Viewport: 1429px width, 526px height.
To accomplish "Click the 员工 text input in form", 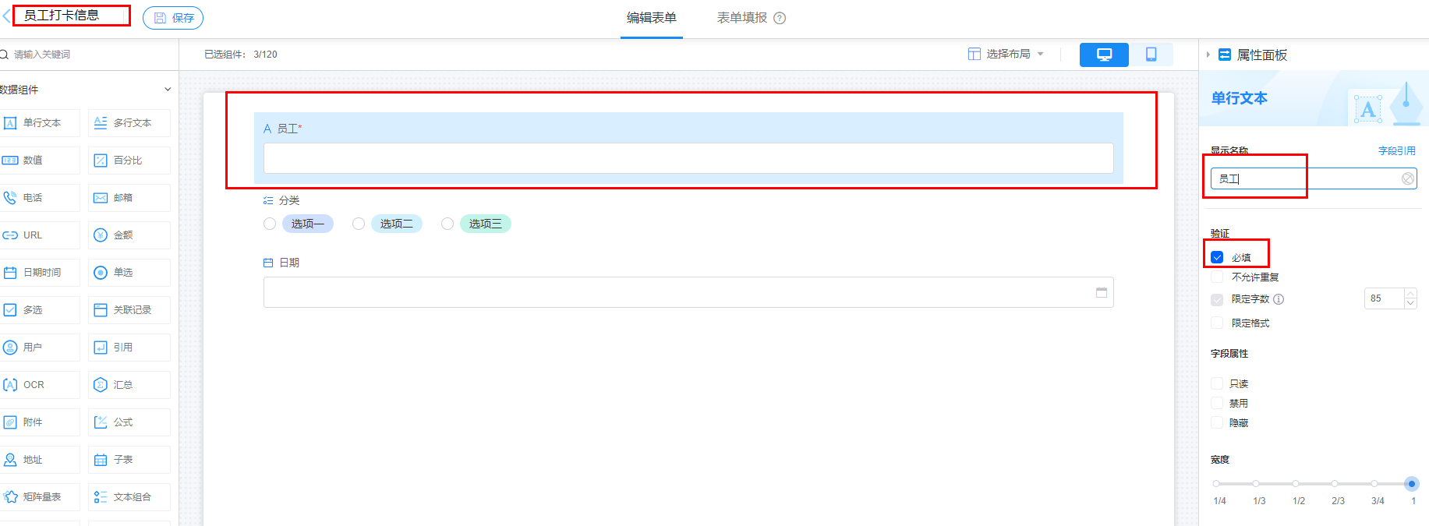I will pyautogui.click(x=688, y=158).
